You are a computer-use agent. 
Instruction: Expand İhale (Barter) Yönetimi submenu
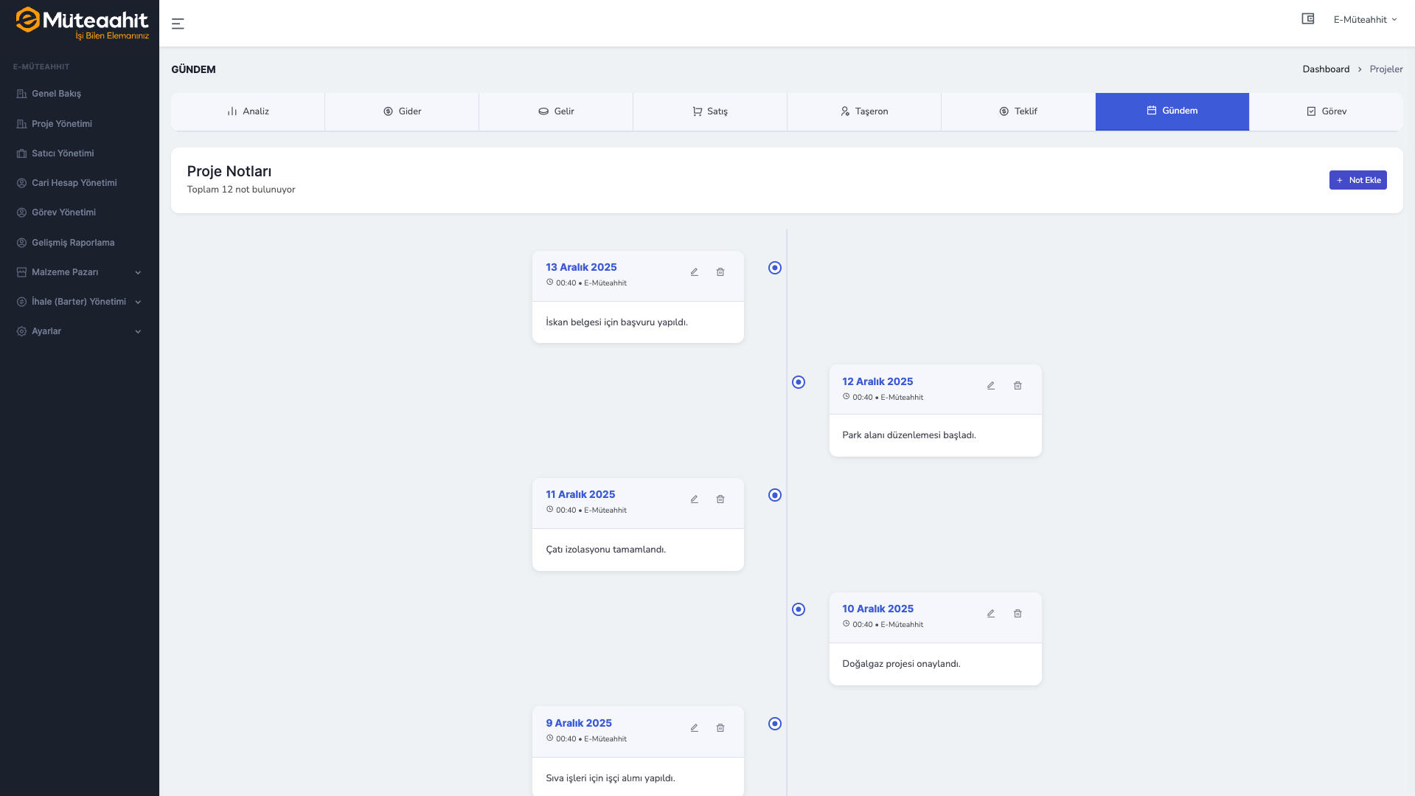click(x=79, y=302)
